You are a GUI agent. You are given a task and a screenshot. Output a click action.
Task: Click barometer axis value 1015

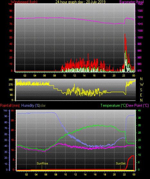140,17
